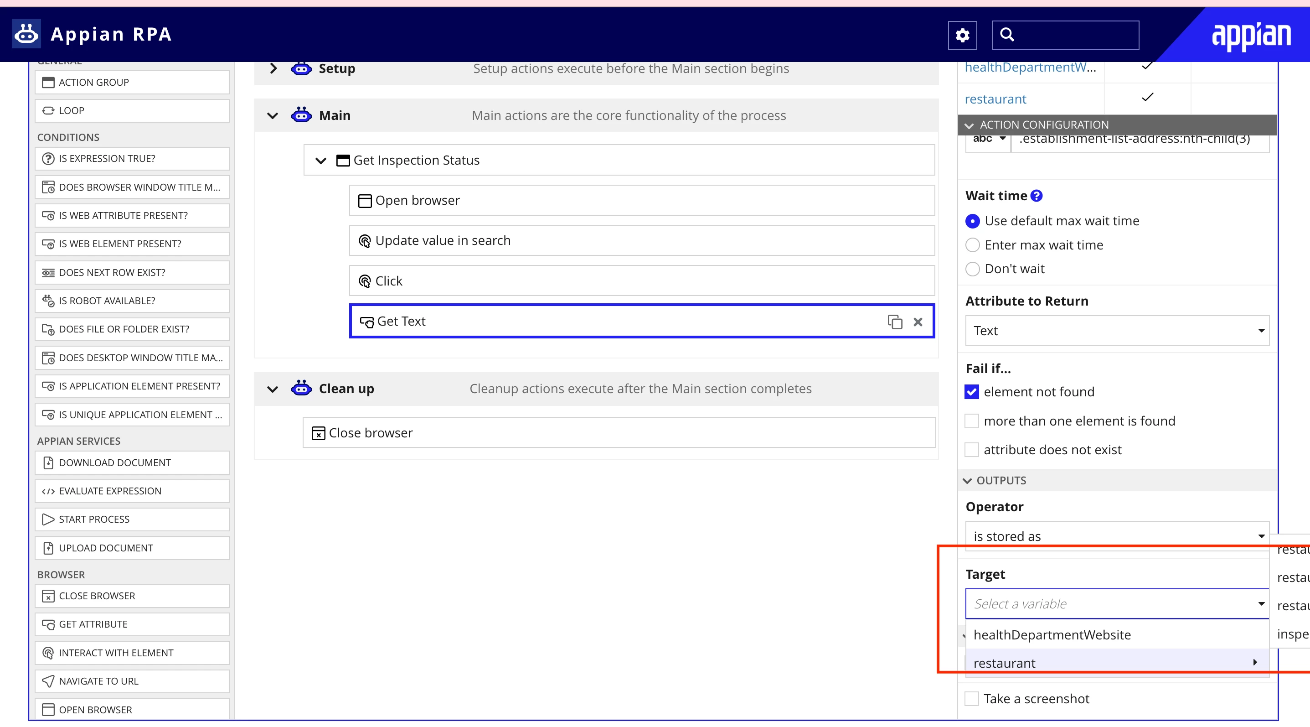
Task: Duplicate the Get Text action
Action: click(x=894, y=322)
